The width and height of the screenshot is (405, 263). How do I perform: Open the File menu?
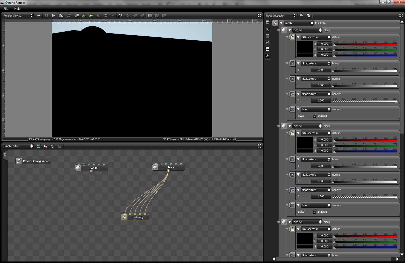6,9
